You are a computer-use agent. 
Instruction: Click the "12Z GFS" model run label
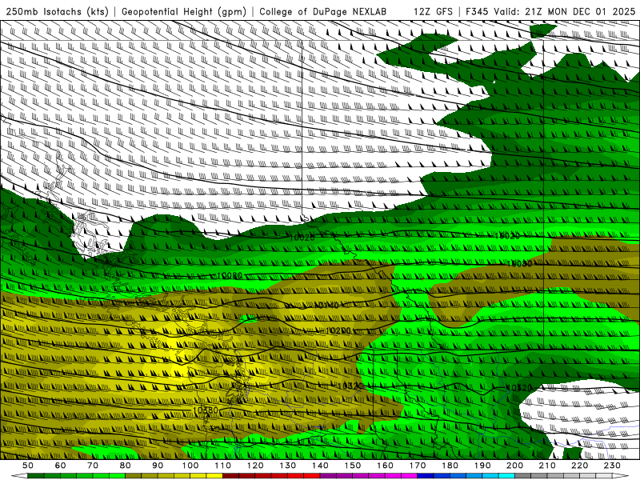click(x=433, y=11)
